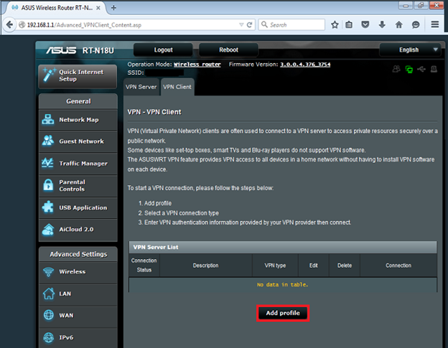The width and height of the screenshot is (448, 348).
Task: Expand the address bar history dropdown arrow
Action: pos(241,25)
